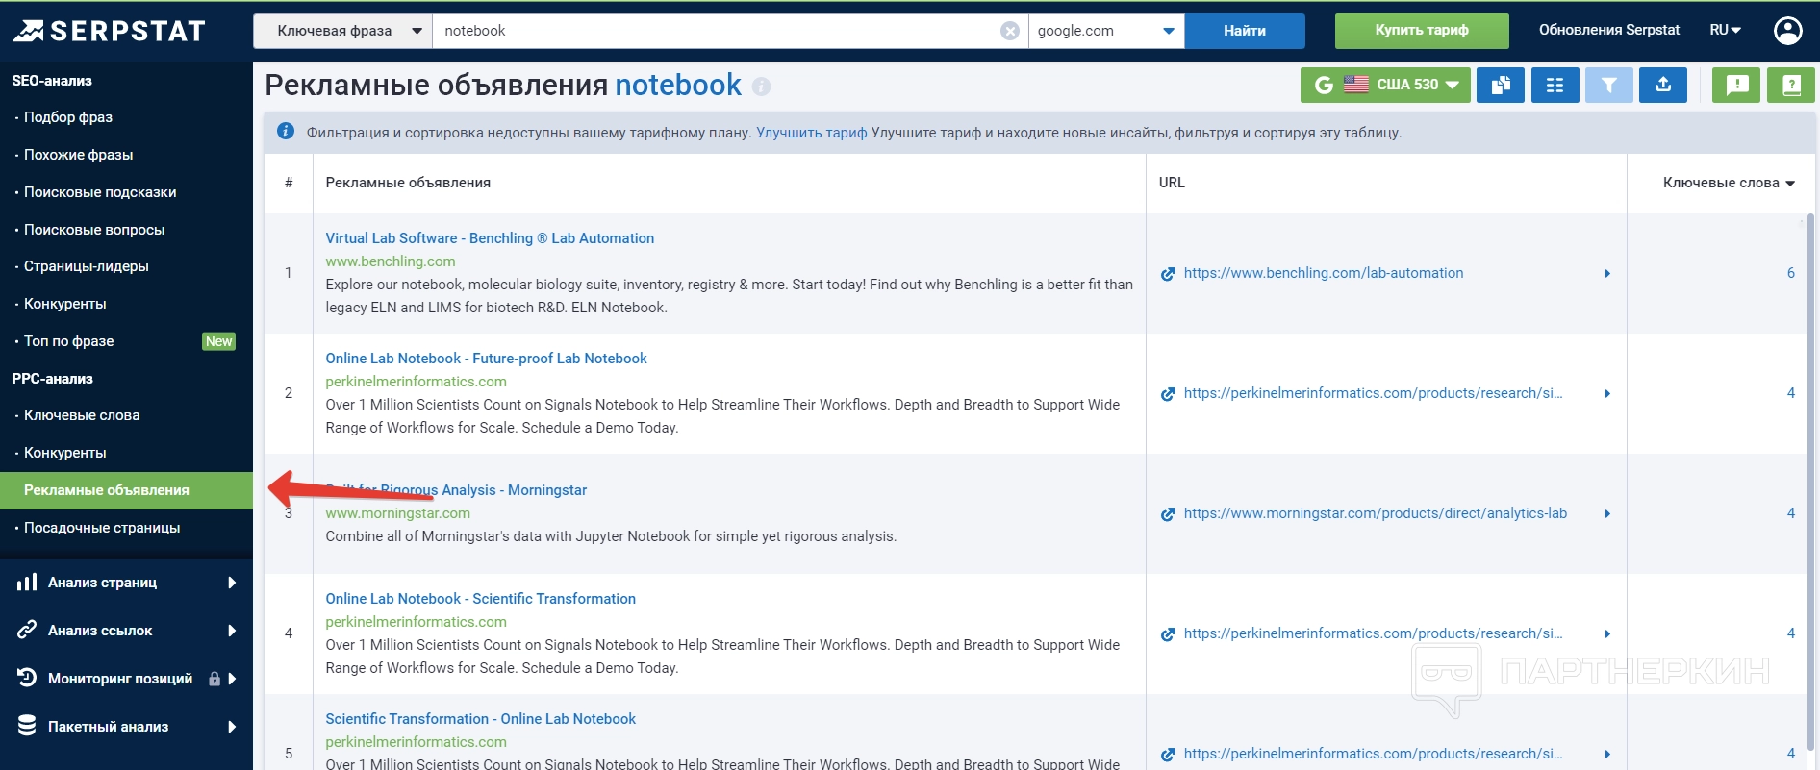Click the www.morningstar.com green domain text
This screenshot has height=770, width=1820.
click(397, 513)
